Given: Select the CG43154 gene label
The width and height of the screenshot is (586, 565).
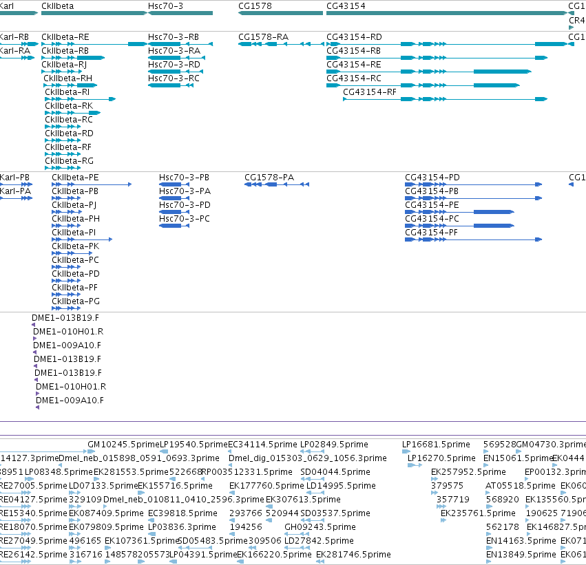Looking at the screenshot, I should [346, 6].
